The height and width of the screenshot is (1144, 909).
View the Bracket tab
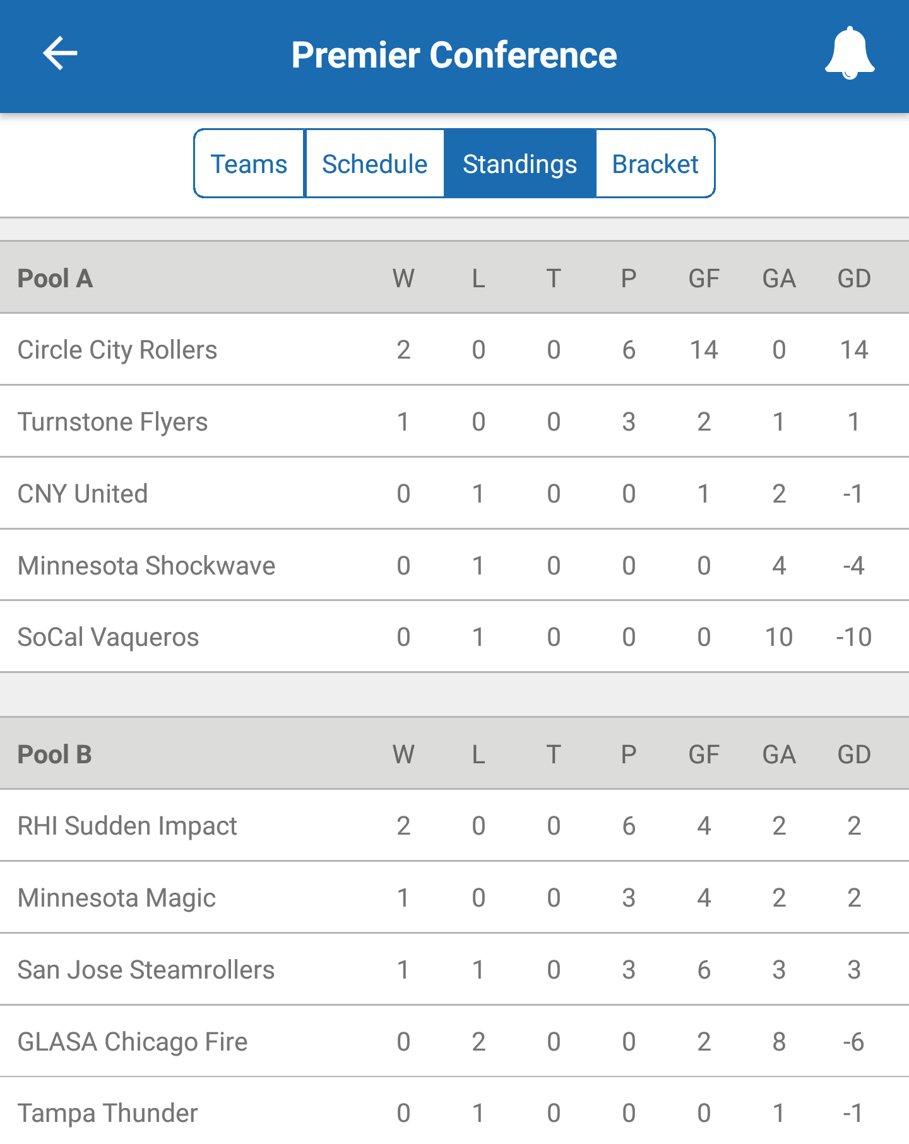(655, 164)
